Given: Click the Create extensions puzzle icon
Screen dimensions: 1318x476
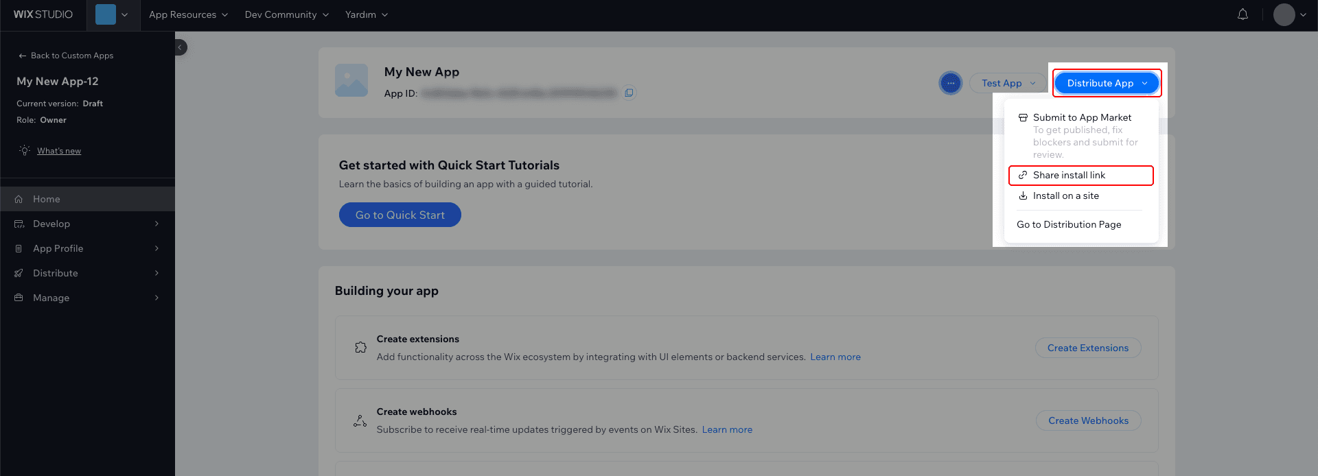Looking at the screenshot, I should click(360, 347).
